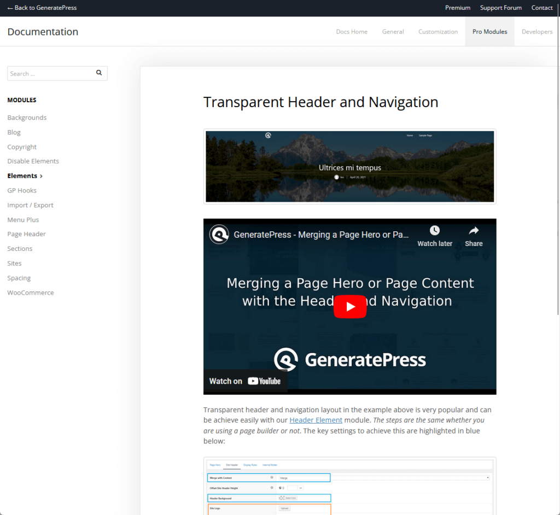Open Menu Plus module docs
This screenshot has width=560, height=515.
(23, 220)
